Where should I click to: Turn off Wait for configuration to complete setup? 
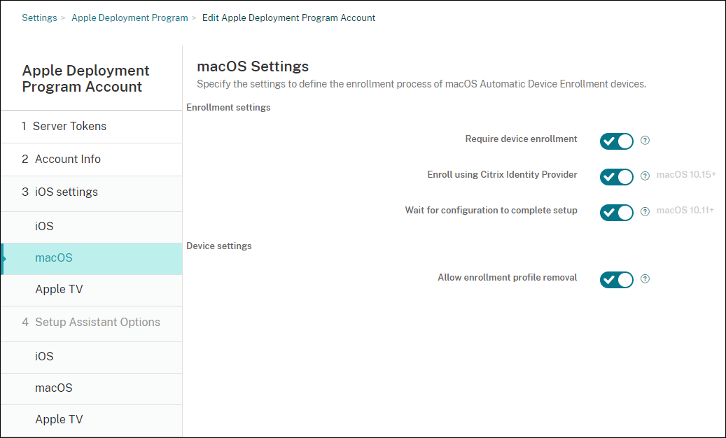(x=617, y=212)
